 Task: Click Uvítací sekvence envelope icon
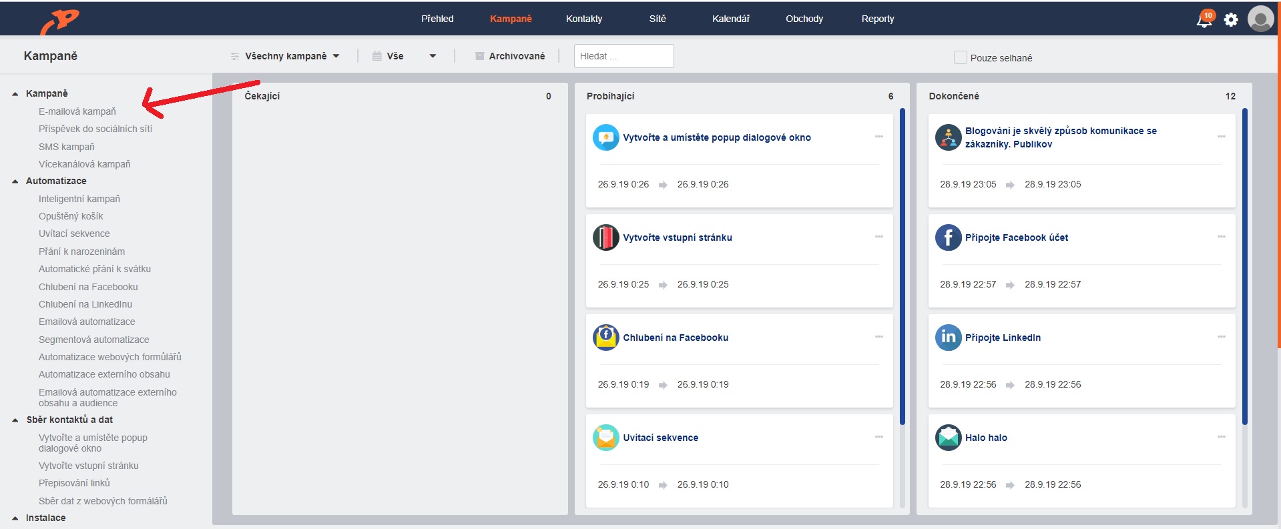605,438
